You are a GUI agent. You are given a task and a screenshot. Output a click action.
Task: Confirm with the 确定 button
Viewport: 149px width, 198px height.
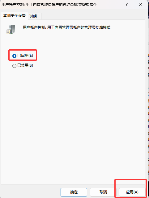[74, 192]
